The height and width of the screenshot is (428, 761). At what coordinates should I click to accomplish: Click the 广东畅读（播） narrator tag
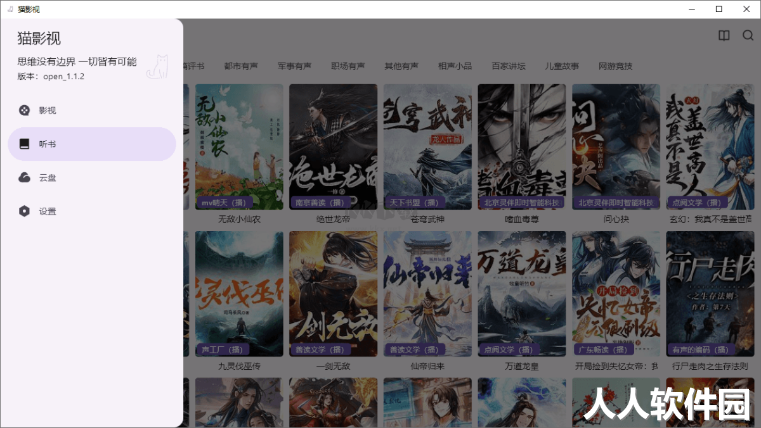pyautogui.click(x=602, y=349)
